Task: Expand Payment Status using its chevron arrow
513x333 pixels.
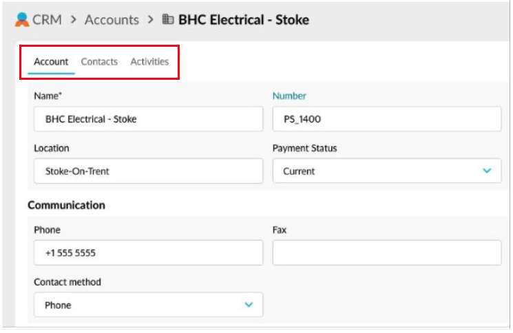Action: 487,171
